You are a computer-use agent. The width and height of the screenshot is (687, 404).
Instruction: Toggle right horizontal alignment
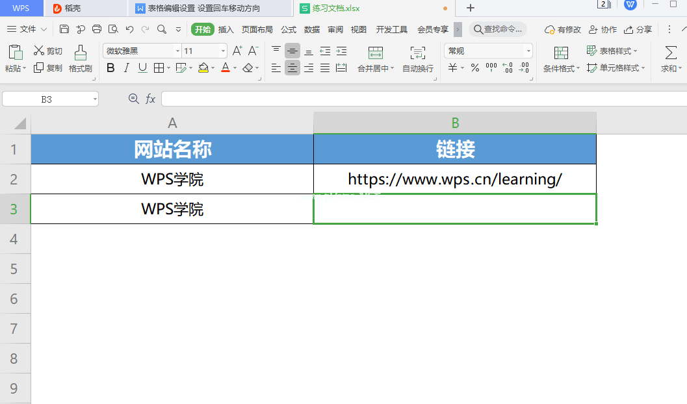point(309,68)
